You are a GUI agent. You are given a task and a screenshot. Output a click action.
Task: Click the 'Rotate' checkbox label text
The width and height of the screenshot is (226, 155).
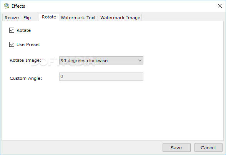24,30
